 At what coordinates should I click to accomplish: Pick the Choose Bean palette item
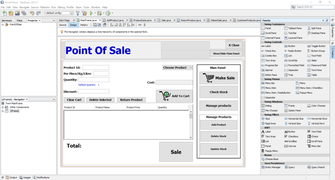tap(270, 159)
